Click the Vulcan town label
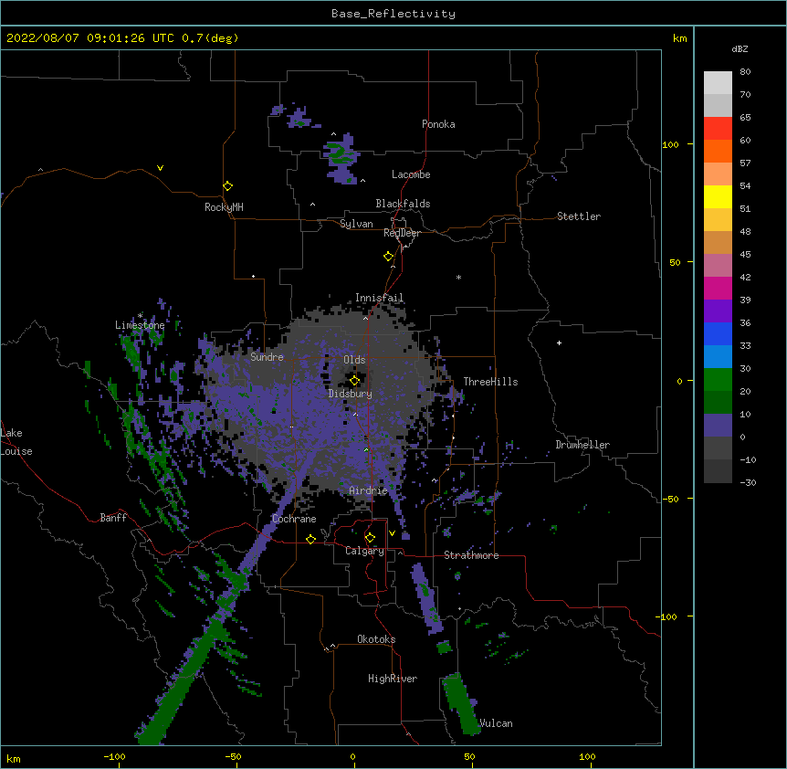Image resolution: width=787 pixels, height=769 pixels. pos(496,723)
